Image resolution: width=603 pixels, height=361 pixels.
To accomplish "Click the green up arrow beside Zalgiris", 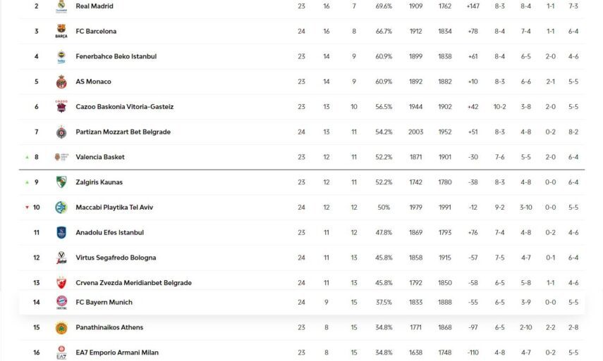I will pyautogui.click(x=27, y=182).
